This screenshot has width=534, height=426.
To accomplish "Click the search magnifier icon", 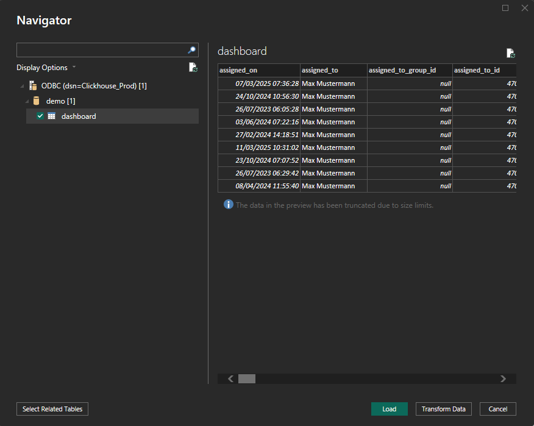I will coord(192,50).
